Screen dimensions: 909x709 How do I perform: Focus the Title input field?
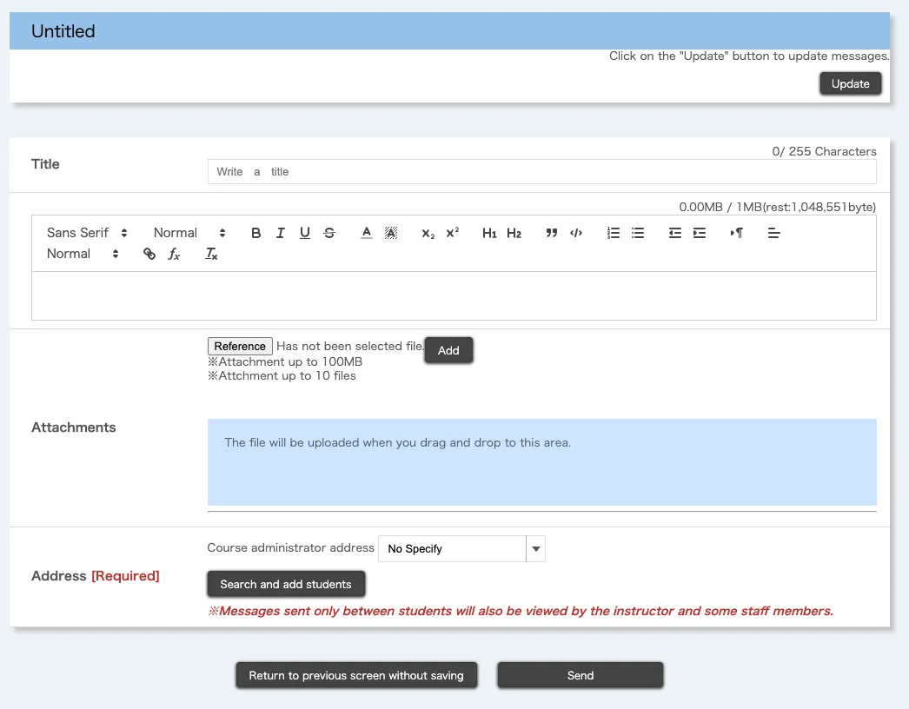coord(541,172)
